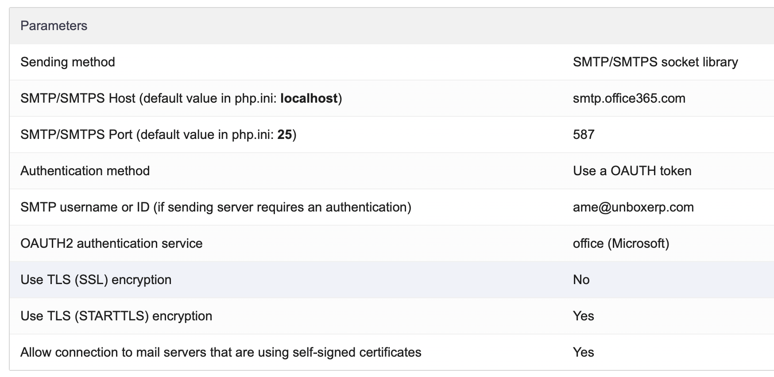Click the Use TLS (STARTTLS) encryption label
This screenshot has width=774, height=377.
coord(116,316)
